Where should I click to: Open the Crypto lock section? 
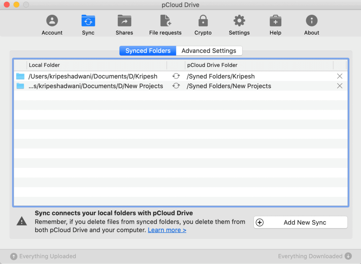click(203, 25)
